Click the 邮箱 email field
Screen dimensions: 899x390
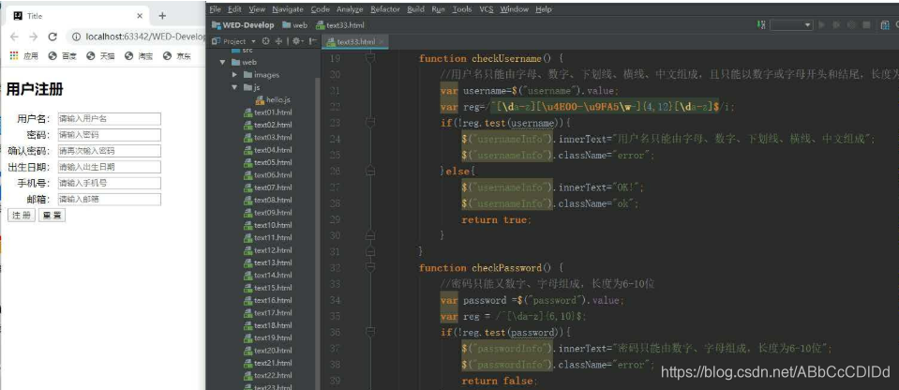click(x=109, y=199)
